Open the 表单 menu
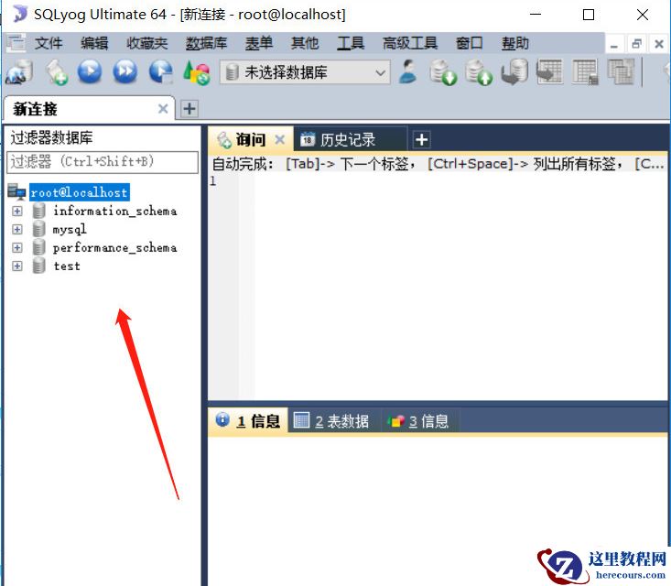The height and width of the screenshot is (586, 671). coord(259,43)
